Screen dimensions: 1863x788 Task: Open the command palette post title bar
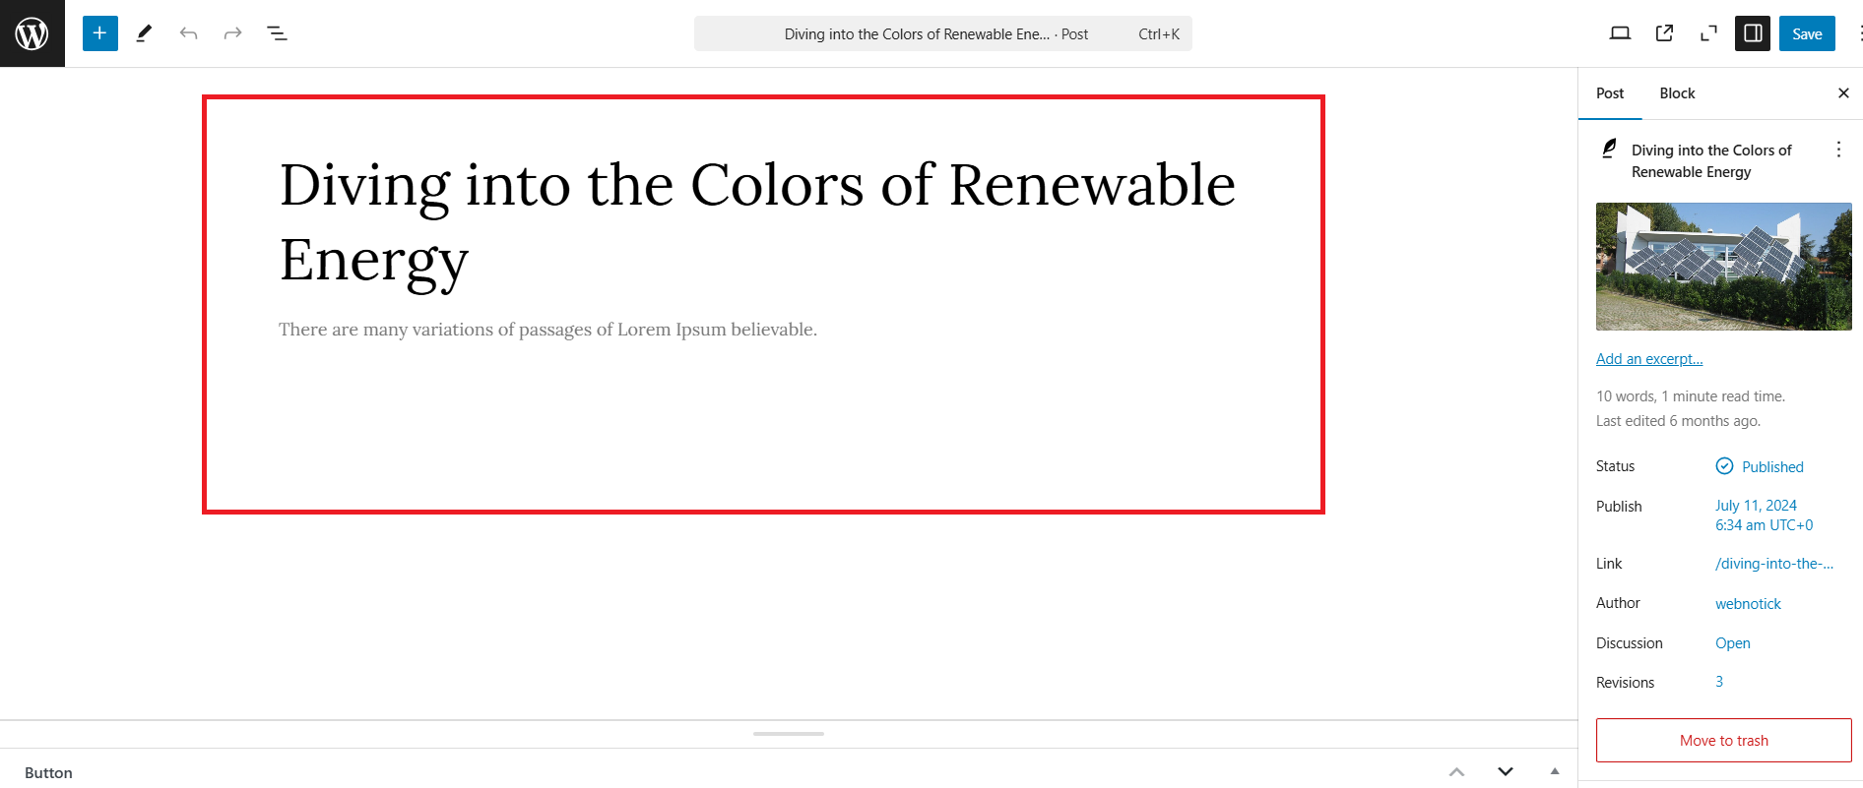coord(943,33)
